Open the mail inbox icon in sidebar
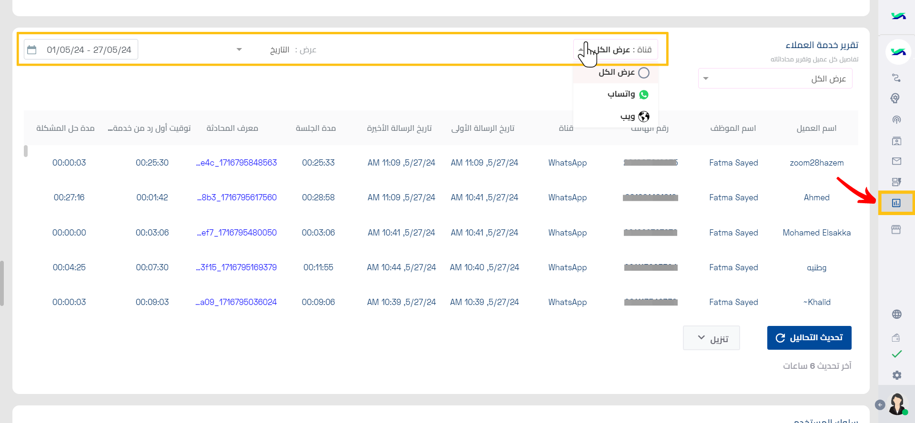915x423 pixels. point(896,161)
